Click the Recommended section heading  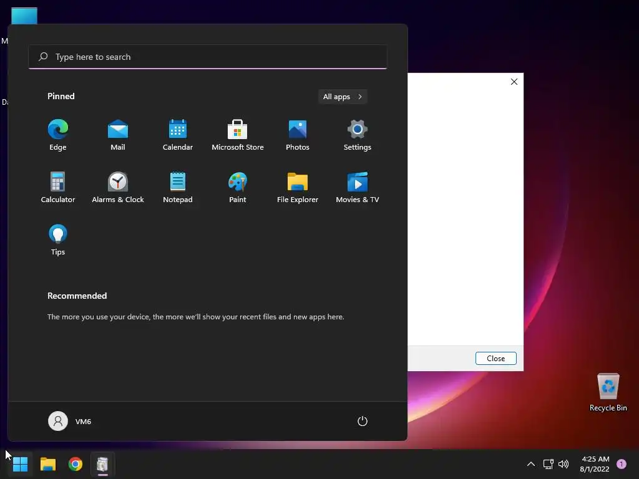coord(77,296)
